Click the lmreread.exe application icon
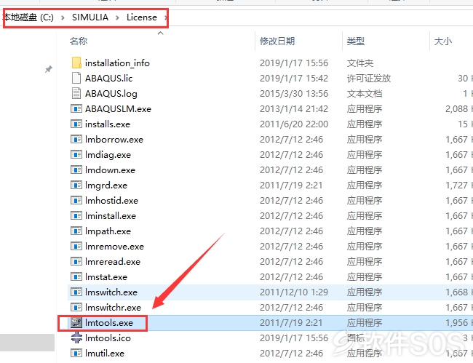This screenshot has height=363, width=473. 76,261
